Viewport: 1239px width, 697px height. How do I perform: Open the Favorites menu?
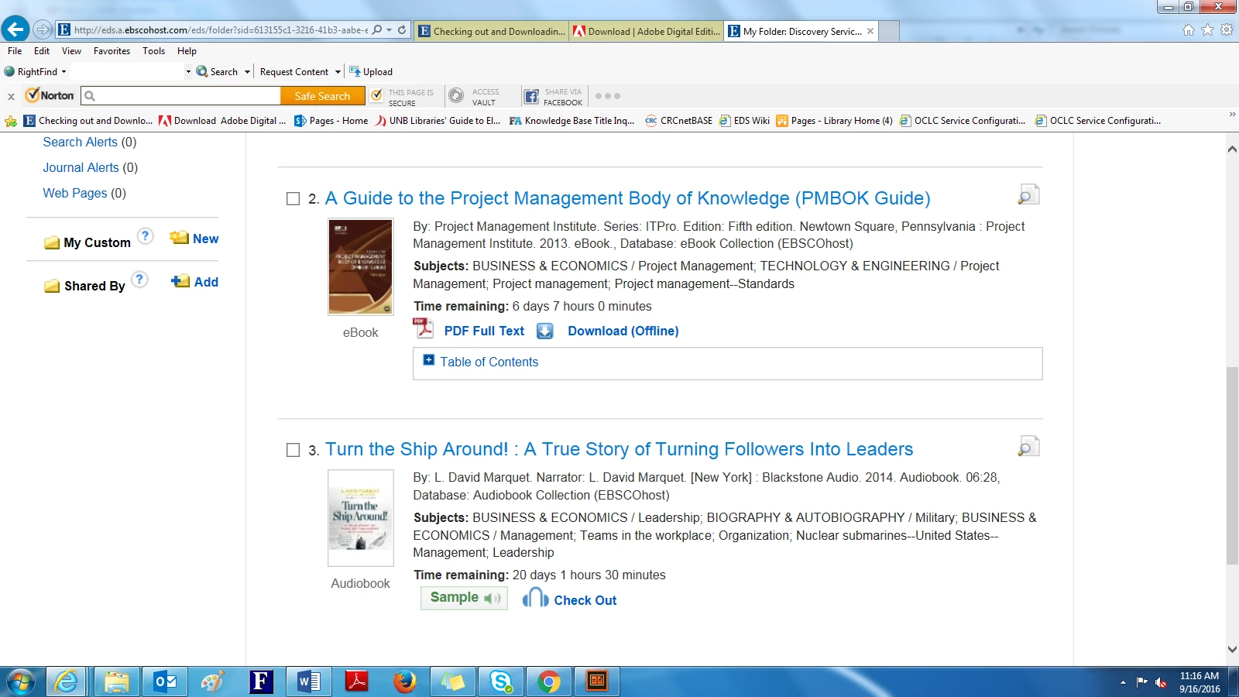pyautogui.click(x=112, y=51)
